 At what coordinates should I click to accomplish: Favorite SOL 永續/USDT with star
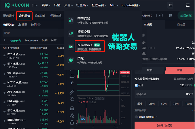click(4, 74)
